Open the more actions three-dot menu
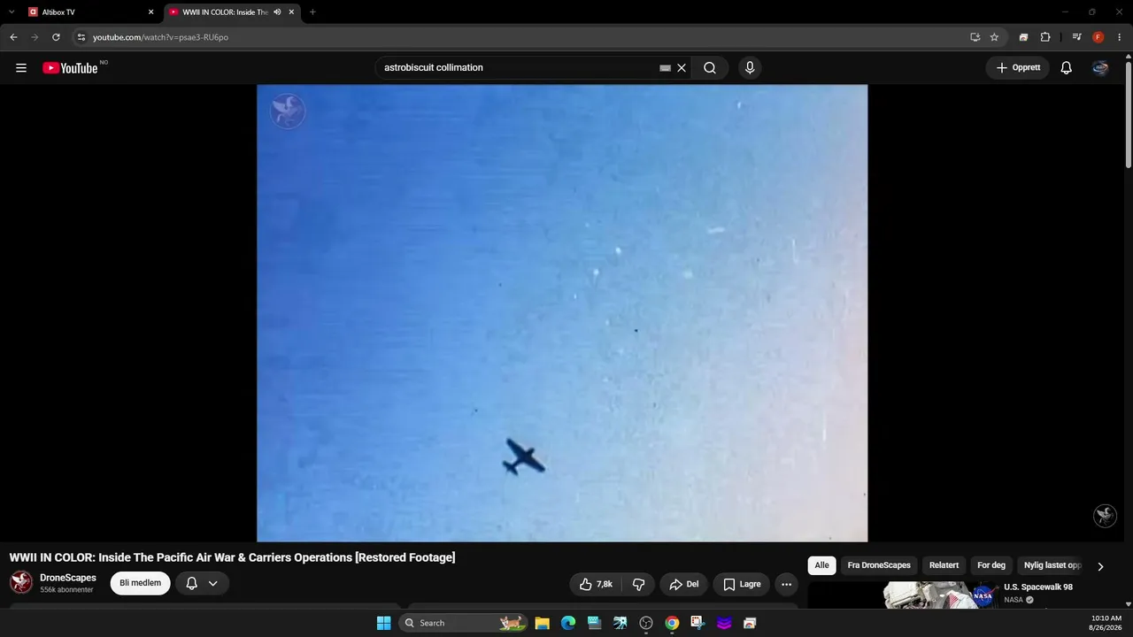 tap(786, 584)
